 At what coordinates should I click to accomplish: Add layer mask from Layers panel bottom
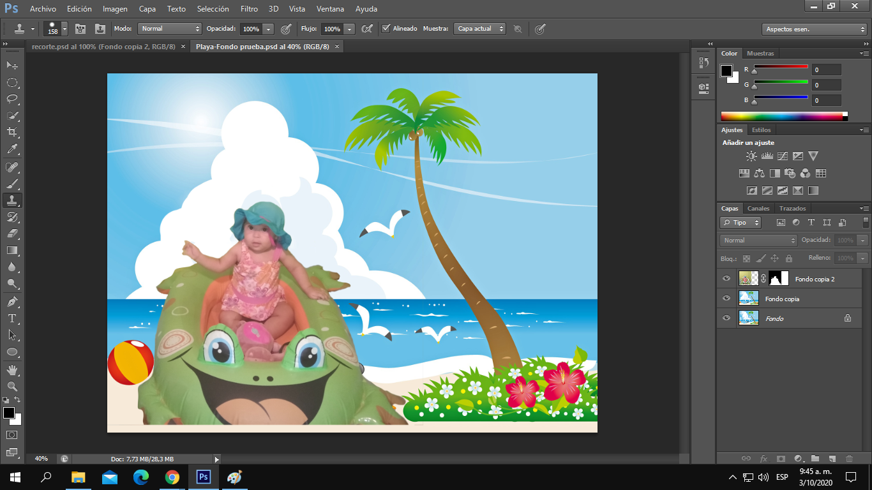(x=780, y=458)
